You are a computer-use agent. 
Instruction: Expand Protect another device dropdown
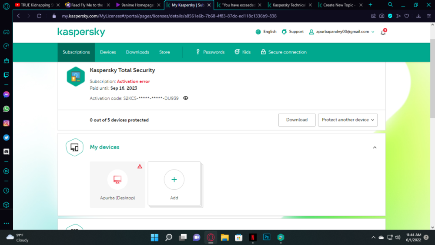click(x=348, y=120)
